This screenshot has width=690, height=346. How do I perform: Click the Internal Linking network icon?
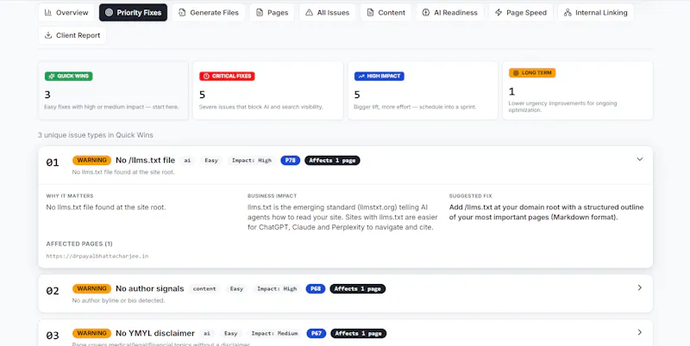pyautogui.click(x=568, y=13)
